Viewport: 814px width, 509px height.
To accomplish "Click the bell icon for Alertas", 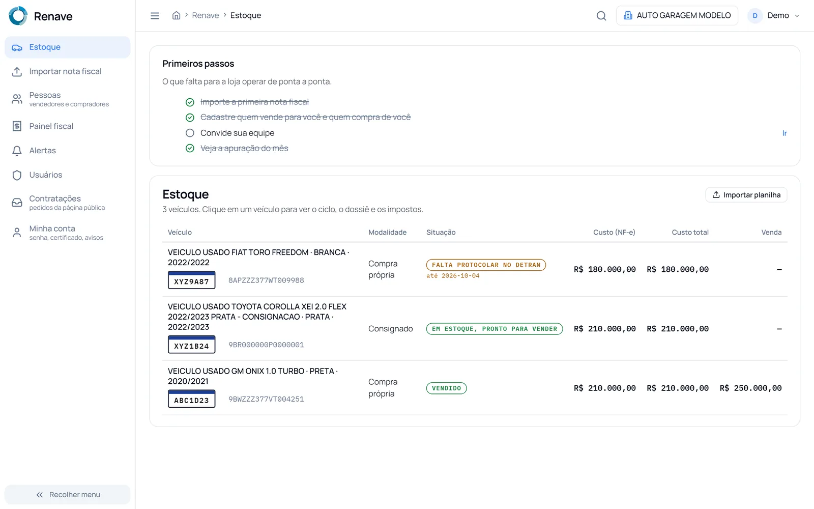I will point(17,151).
